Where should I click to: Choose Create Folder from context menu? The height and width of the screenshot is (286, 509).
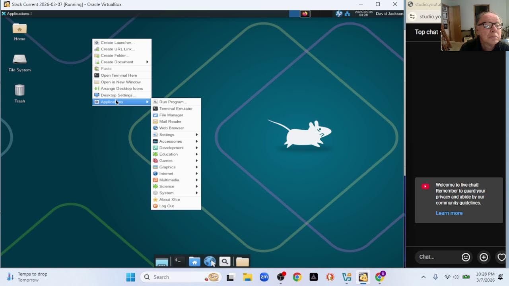pyautogui.click(x=122, y=56)
